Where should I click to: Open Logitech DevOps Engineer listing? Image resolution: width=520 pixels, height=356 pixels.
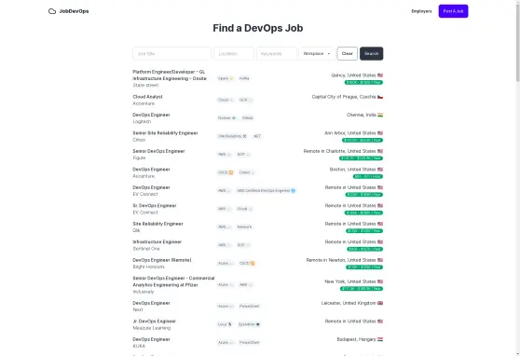pos(151,115)
